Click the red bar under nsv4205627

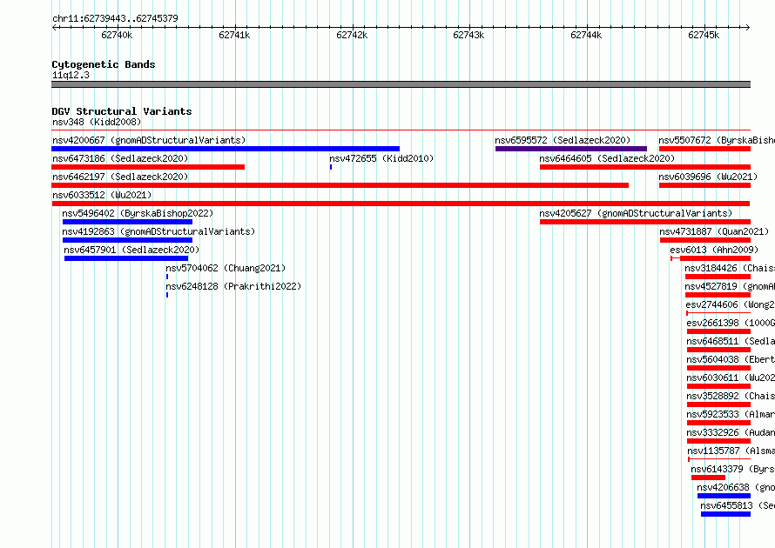point(645,222)
